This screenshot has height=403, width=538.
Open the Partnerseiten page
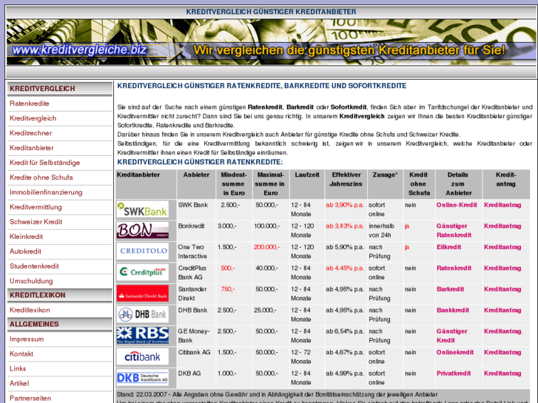coord(30,399)
